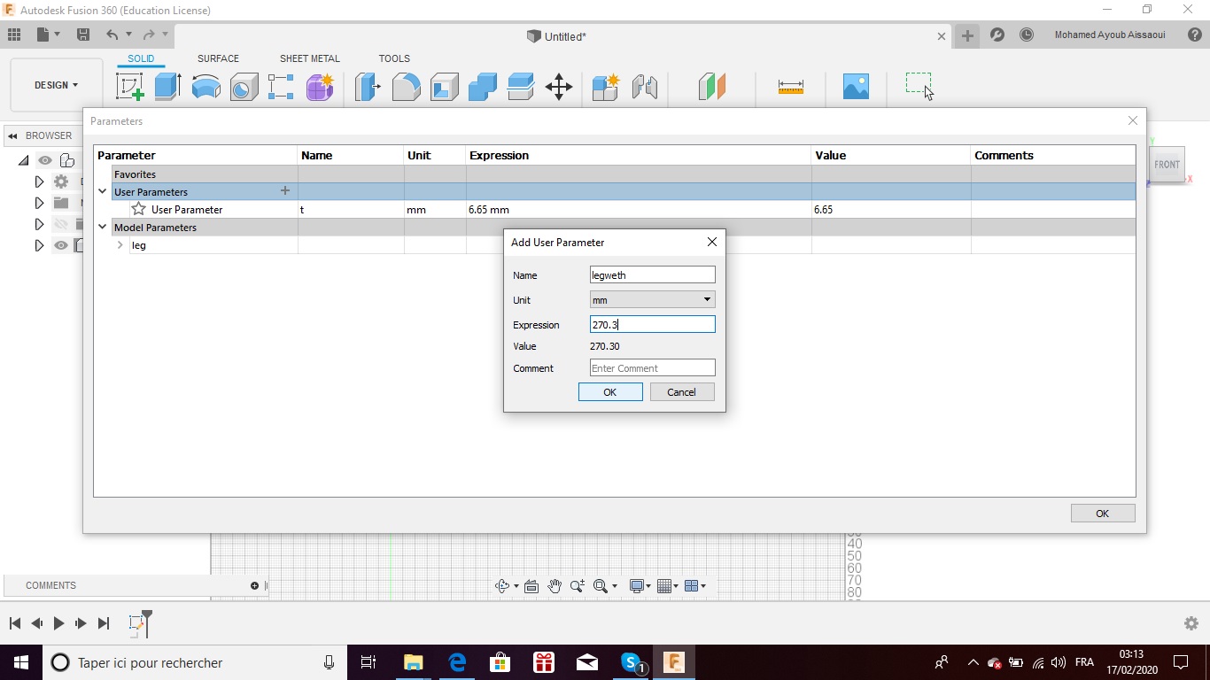Viewport: 1210px width, 680px height.
Task: Open the extensions icon beside new tab
Action: point(997,35)
